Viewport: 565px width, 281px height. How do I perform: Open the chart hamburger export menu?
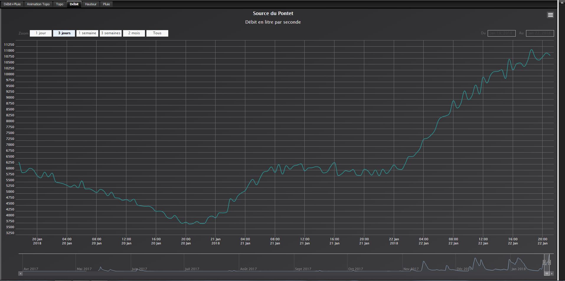tap(550, 15)
